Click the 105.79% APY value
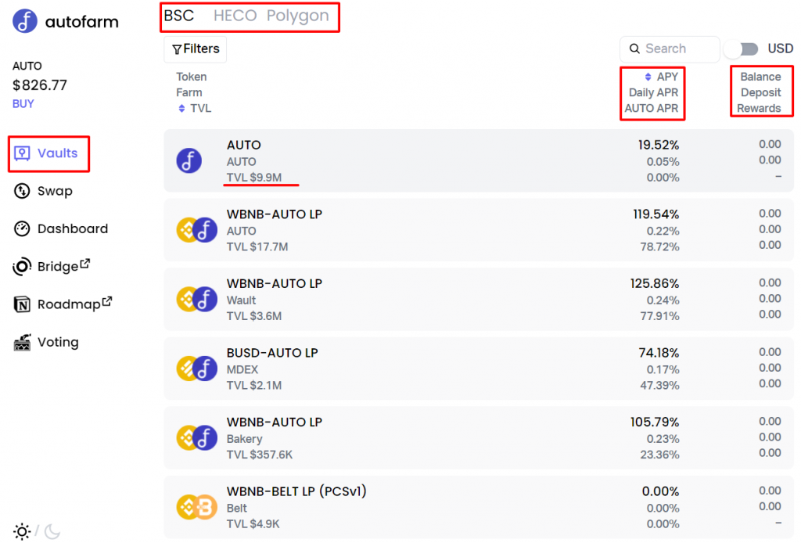 point(655,422)
